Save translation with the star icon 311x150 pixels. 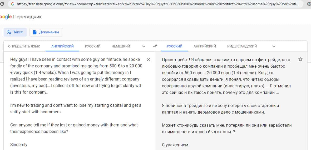tap(300, 59)
